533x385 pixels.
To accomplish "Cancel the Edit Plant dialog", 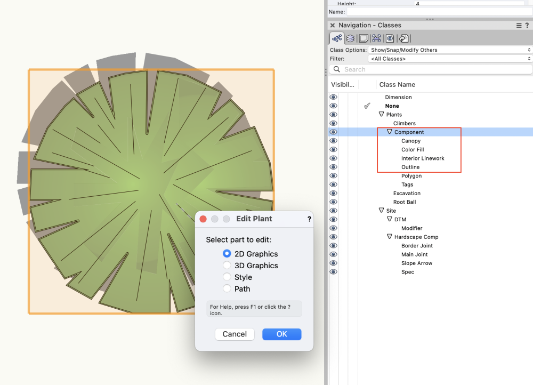I will point(235,334).
